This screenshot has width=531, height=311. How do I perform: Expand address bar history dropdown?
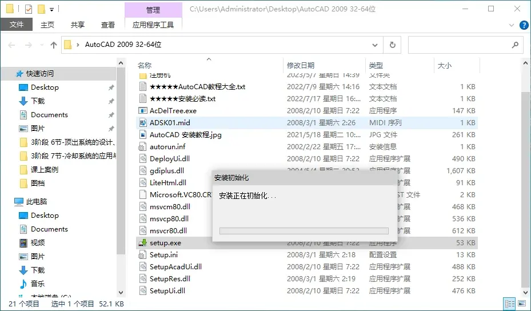pos(375,45)
